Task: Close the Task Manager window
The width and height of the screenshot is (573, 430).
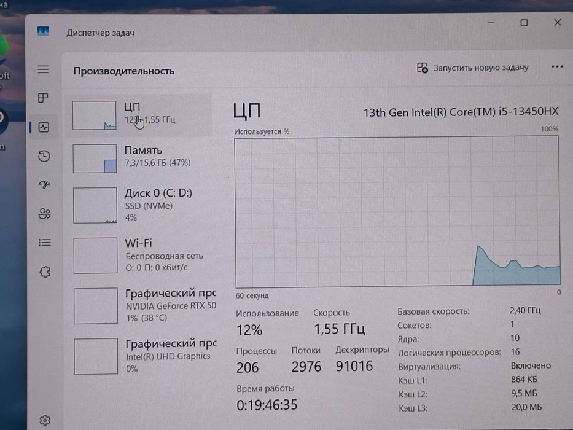Action: point(557,22)
